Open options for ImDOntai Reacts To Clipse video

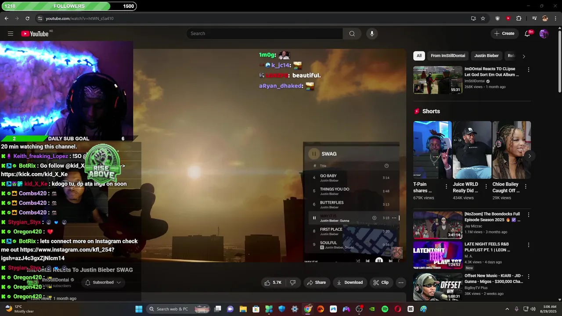point(529,70)
